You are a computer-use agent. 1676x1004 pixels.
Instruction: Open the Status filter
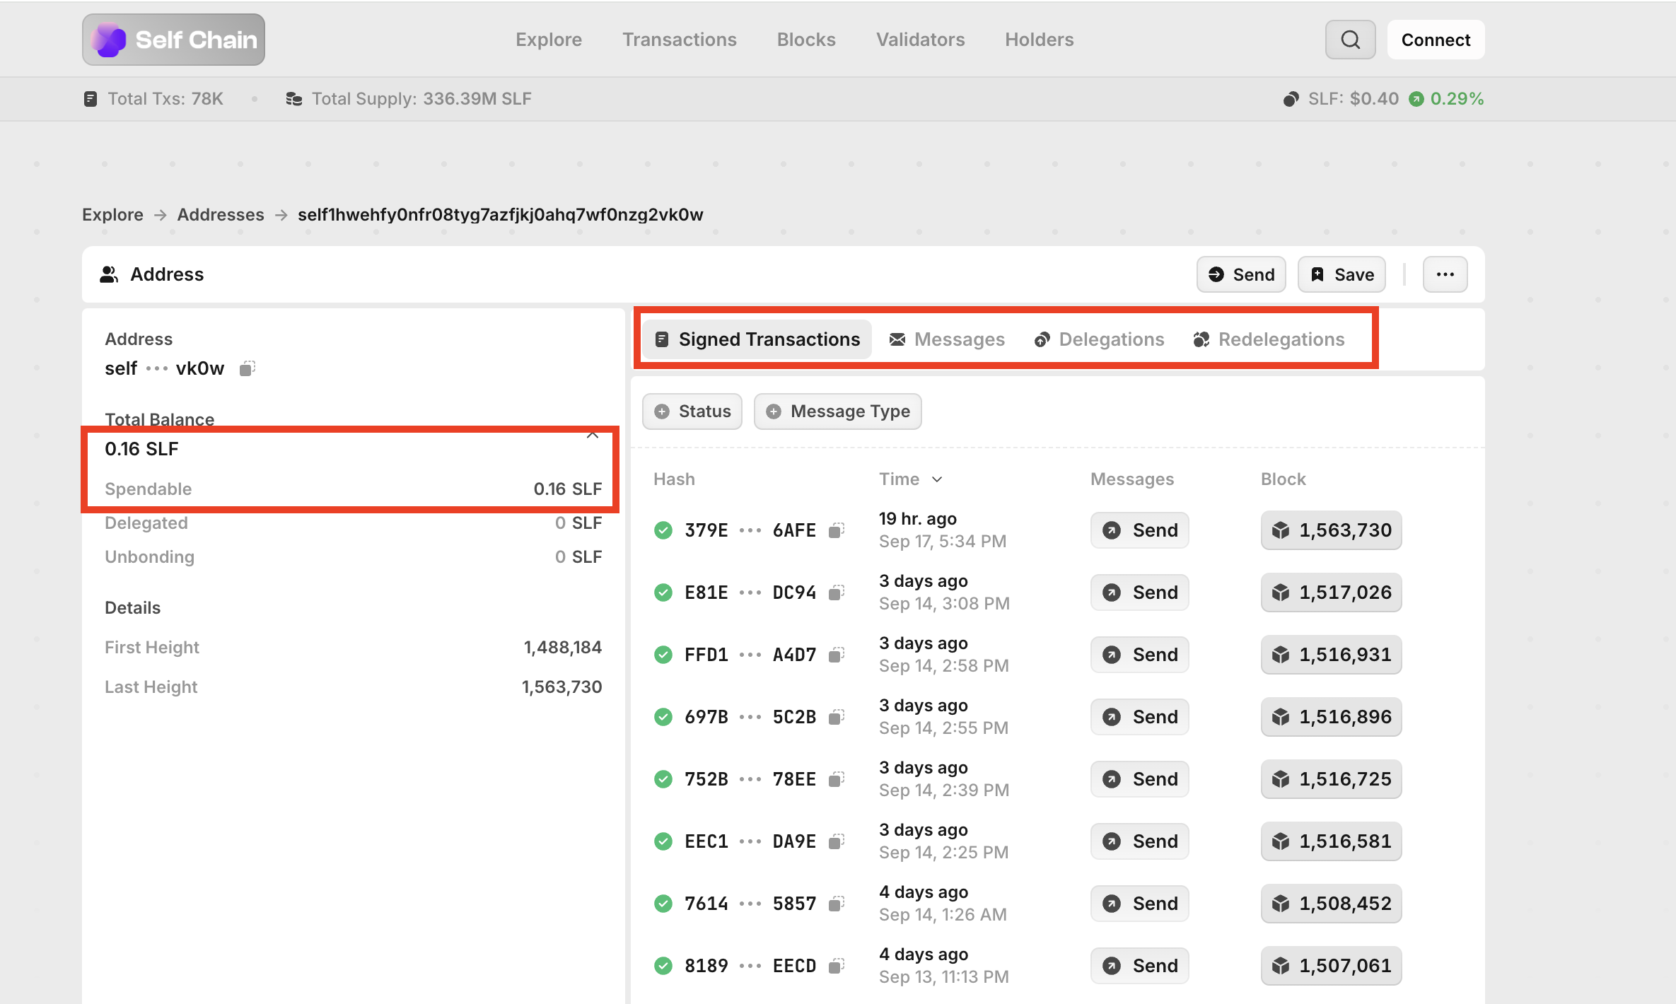click(x=692, y=411)
